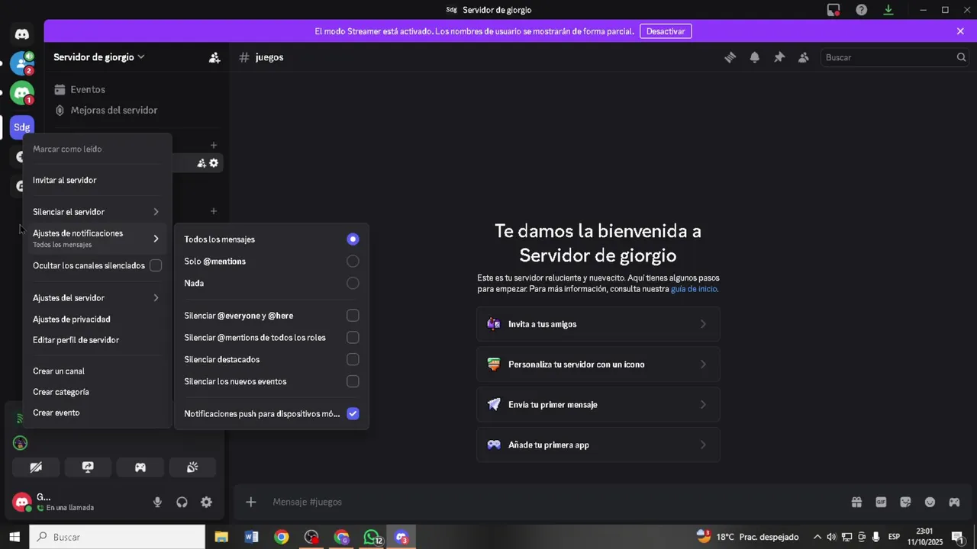Open user settings gear
The width and height of the screenshot is (977, 549).
(x=206, y=502)
